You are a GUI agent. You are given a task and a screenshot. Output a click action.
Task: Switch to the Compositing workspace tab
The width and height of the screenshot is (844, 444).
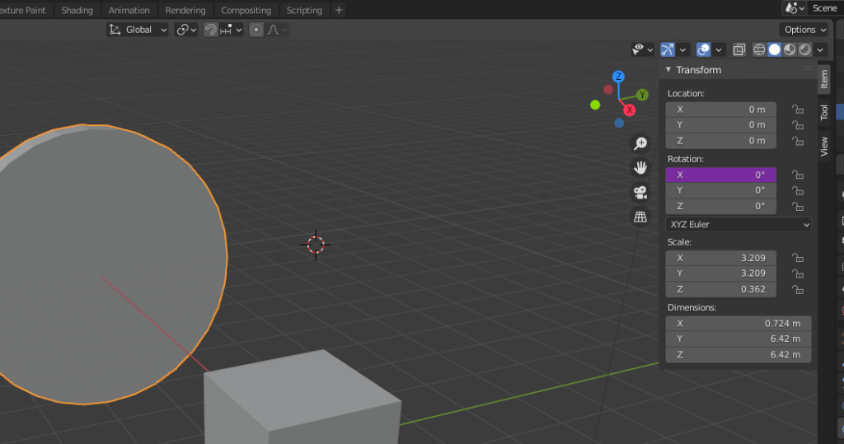[x=246, y=10]
